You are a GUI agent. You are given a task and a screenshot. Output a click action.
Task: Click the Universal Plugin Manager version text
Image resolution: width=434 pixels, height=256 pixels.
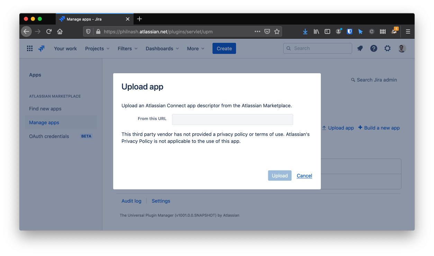(179, 215)
